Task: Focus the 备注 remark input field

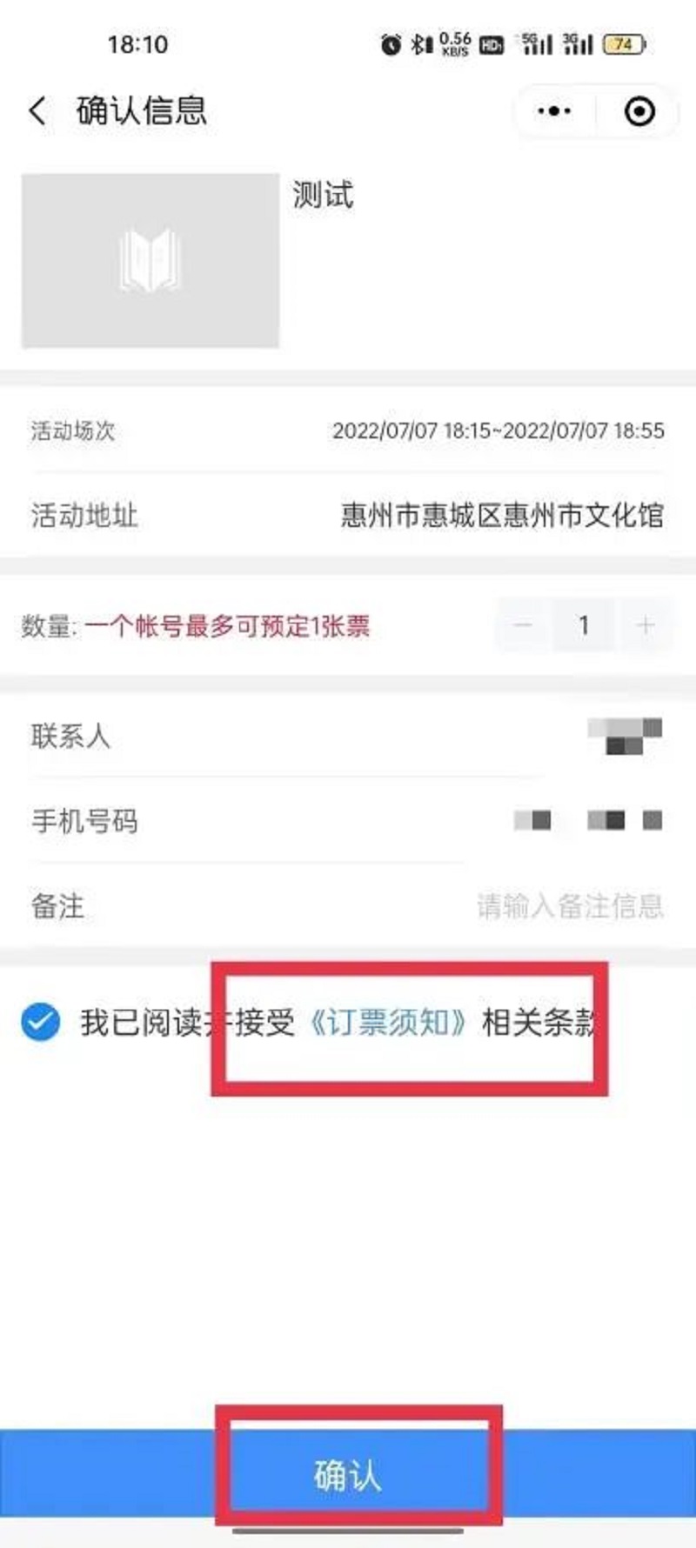Action: [x=348, y=906]
